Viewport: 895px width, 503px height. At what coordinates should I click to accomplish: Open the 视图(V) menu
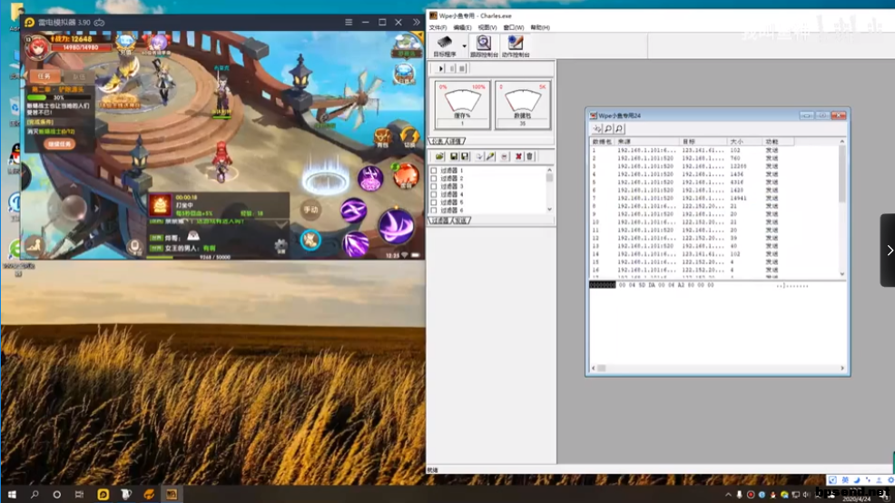(487, 28)
